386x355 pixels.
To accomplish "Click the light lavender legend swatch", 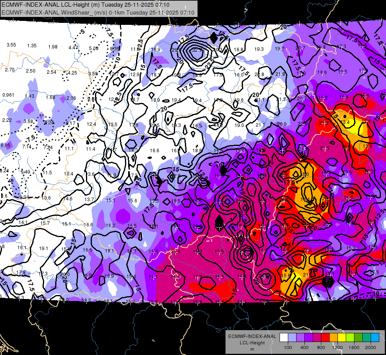I will pyautogui.click(x=292, y=338).
